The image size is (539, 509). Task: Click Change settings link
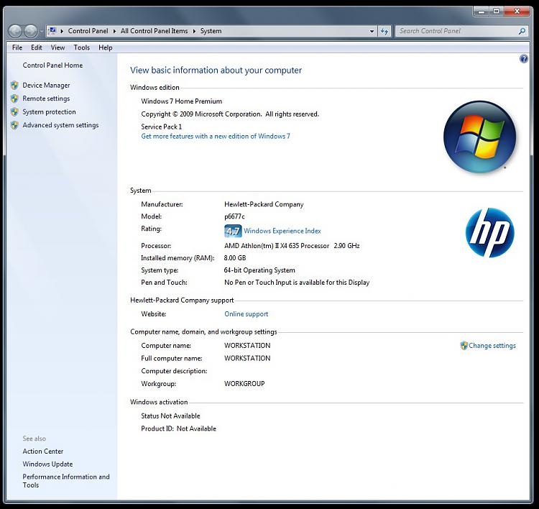[492, 346]
